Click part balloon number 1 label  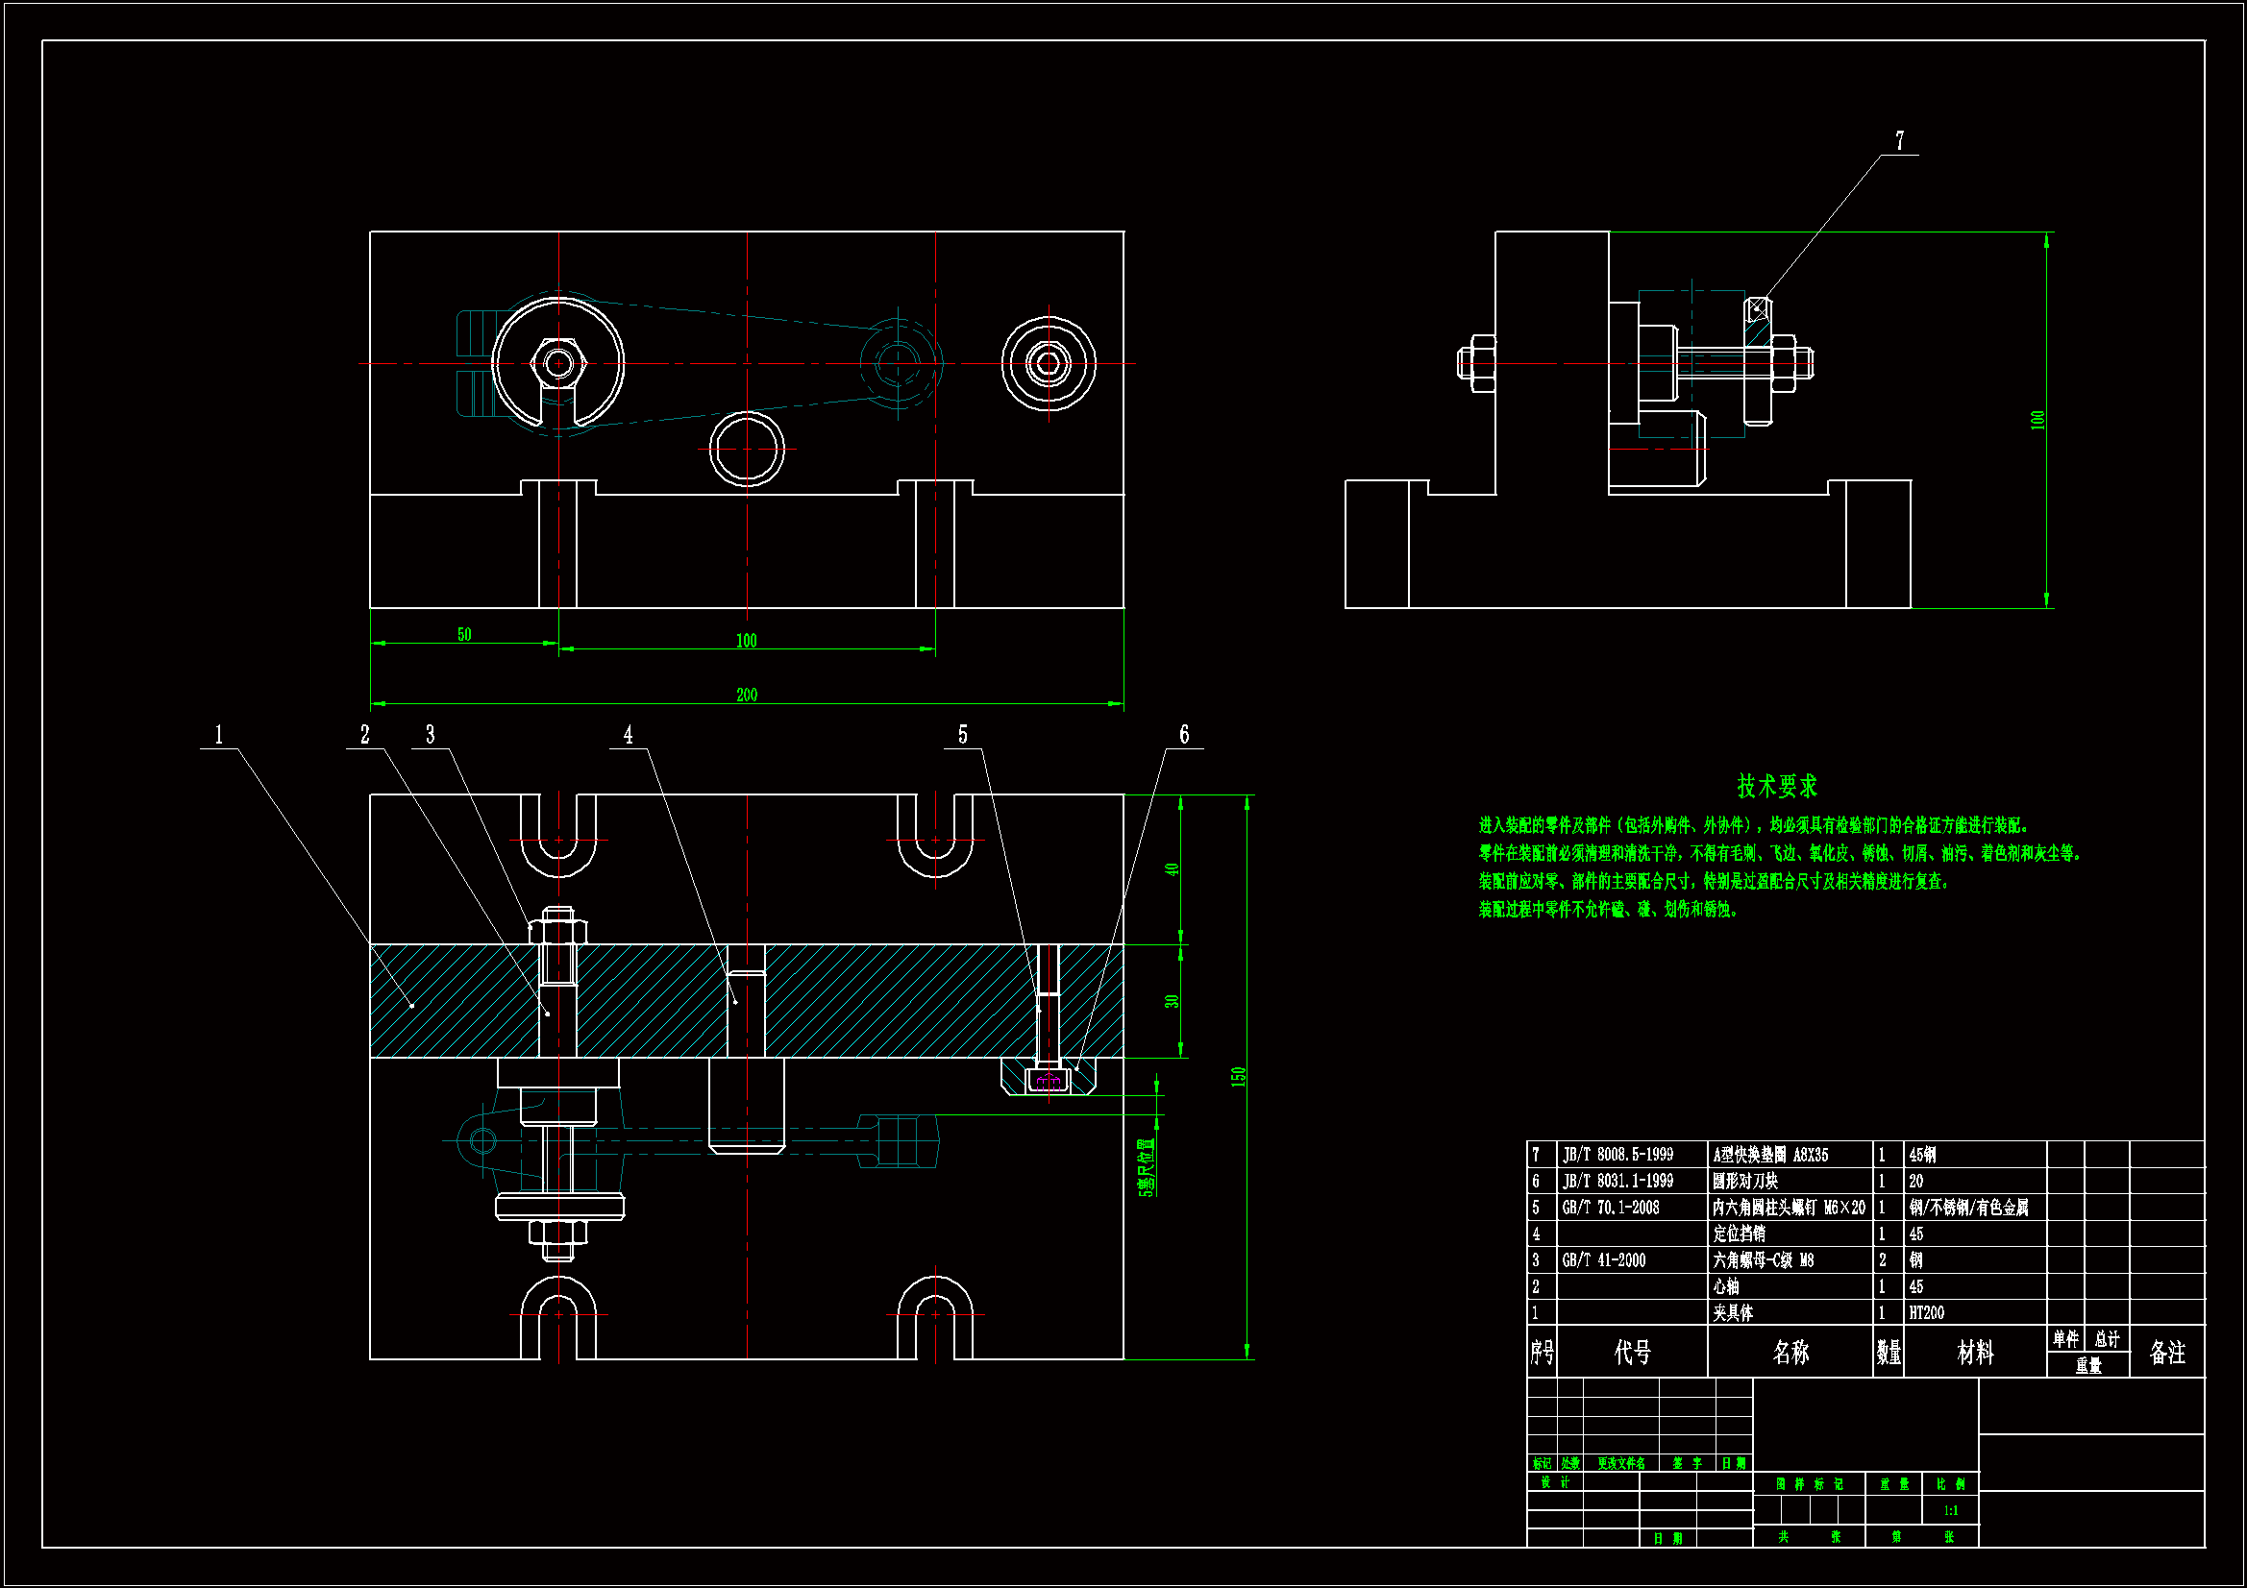point(219,735)
